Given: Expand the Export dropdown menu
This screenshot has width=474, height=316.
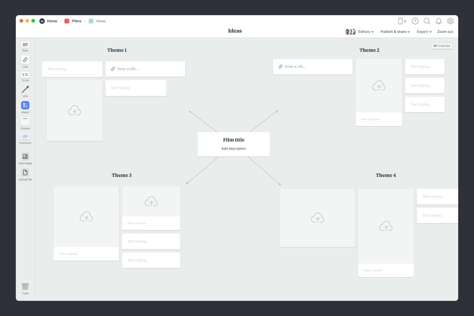Looking at the screenshot, I should click(424, 32).
